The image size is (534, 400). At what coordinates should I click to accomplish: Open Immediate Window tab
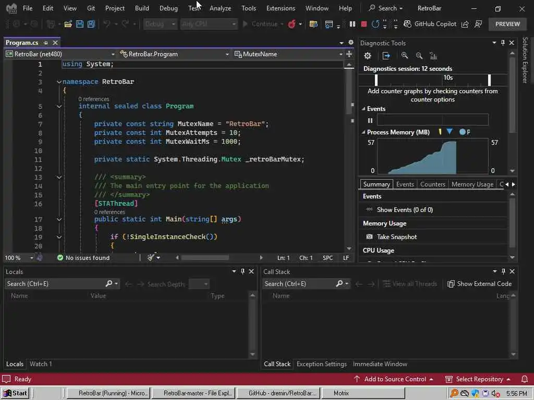pyautogui.click(x=380, y=364)
